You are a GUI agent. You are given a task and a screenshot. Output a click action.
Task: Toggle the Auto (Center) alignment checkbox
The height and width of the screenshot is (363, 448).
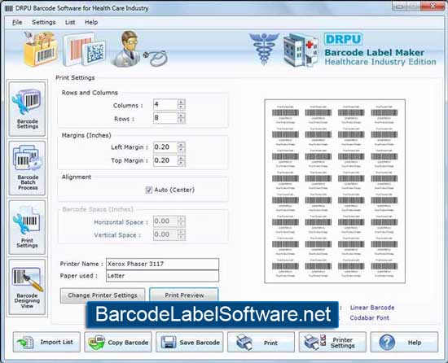tap(149, 190)
